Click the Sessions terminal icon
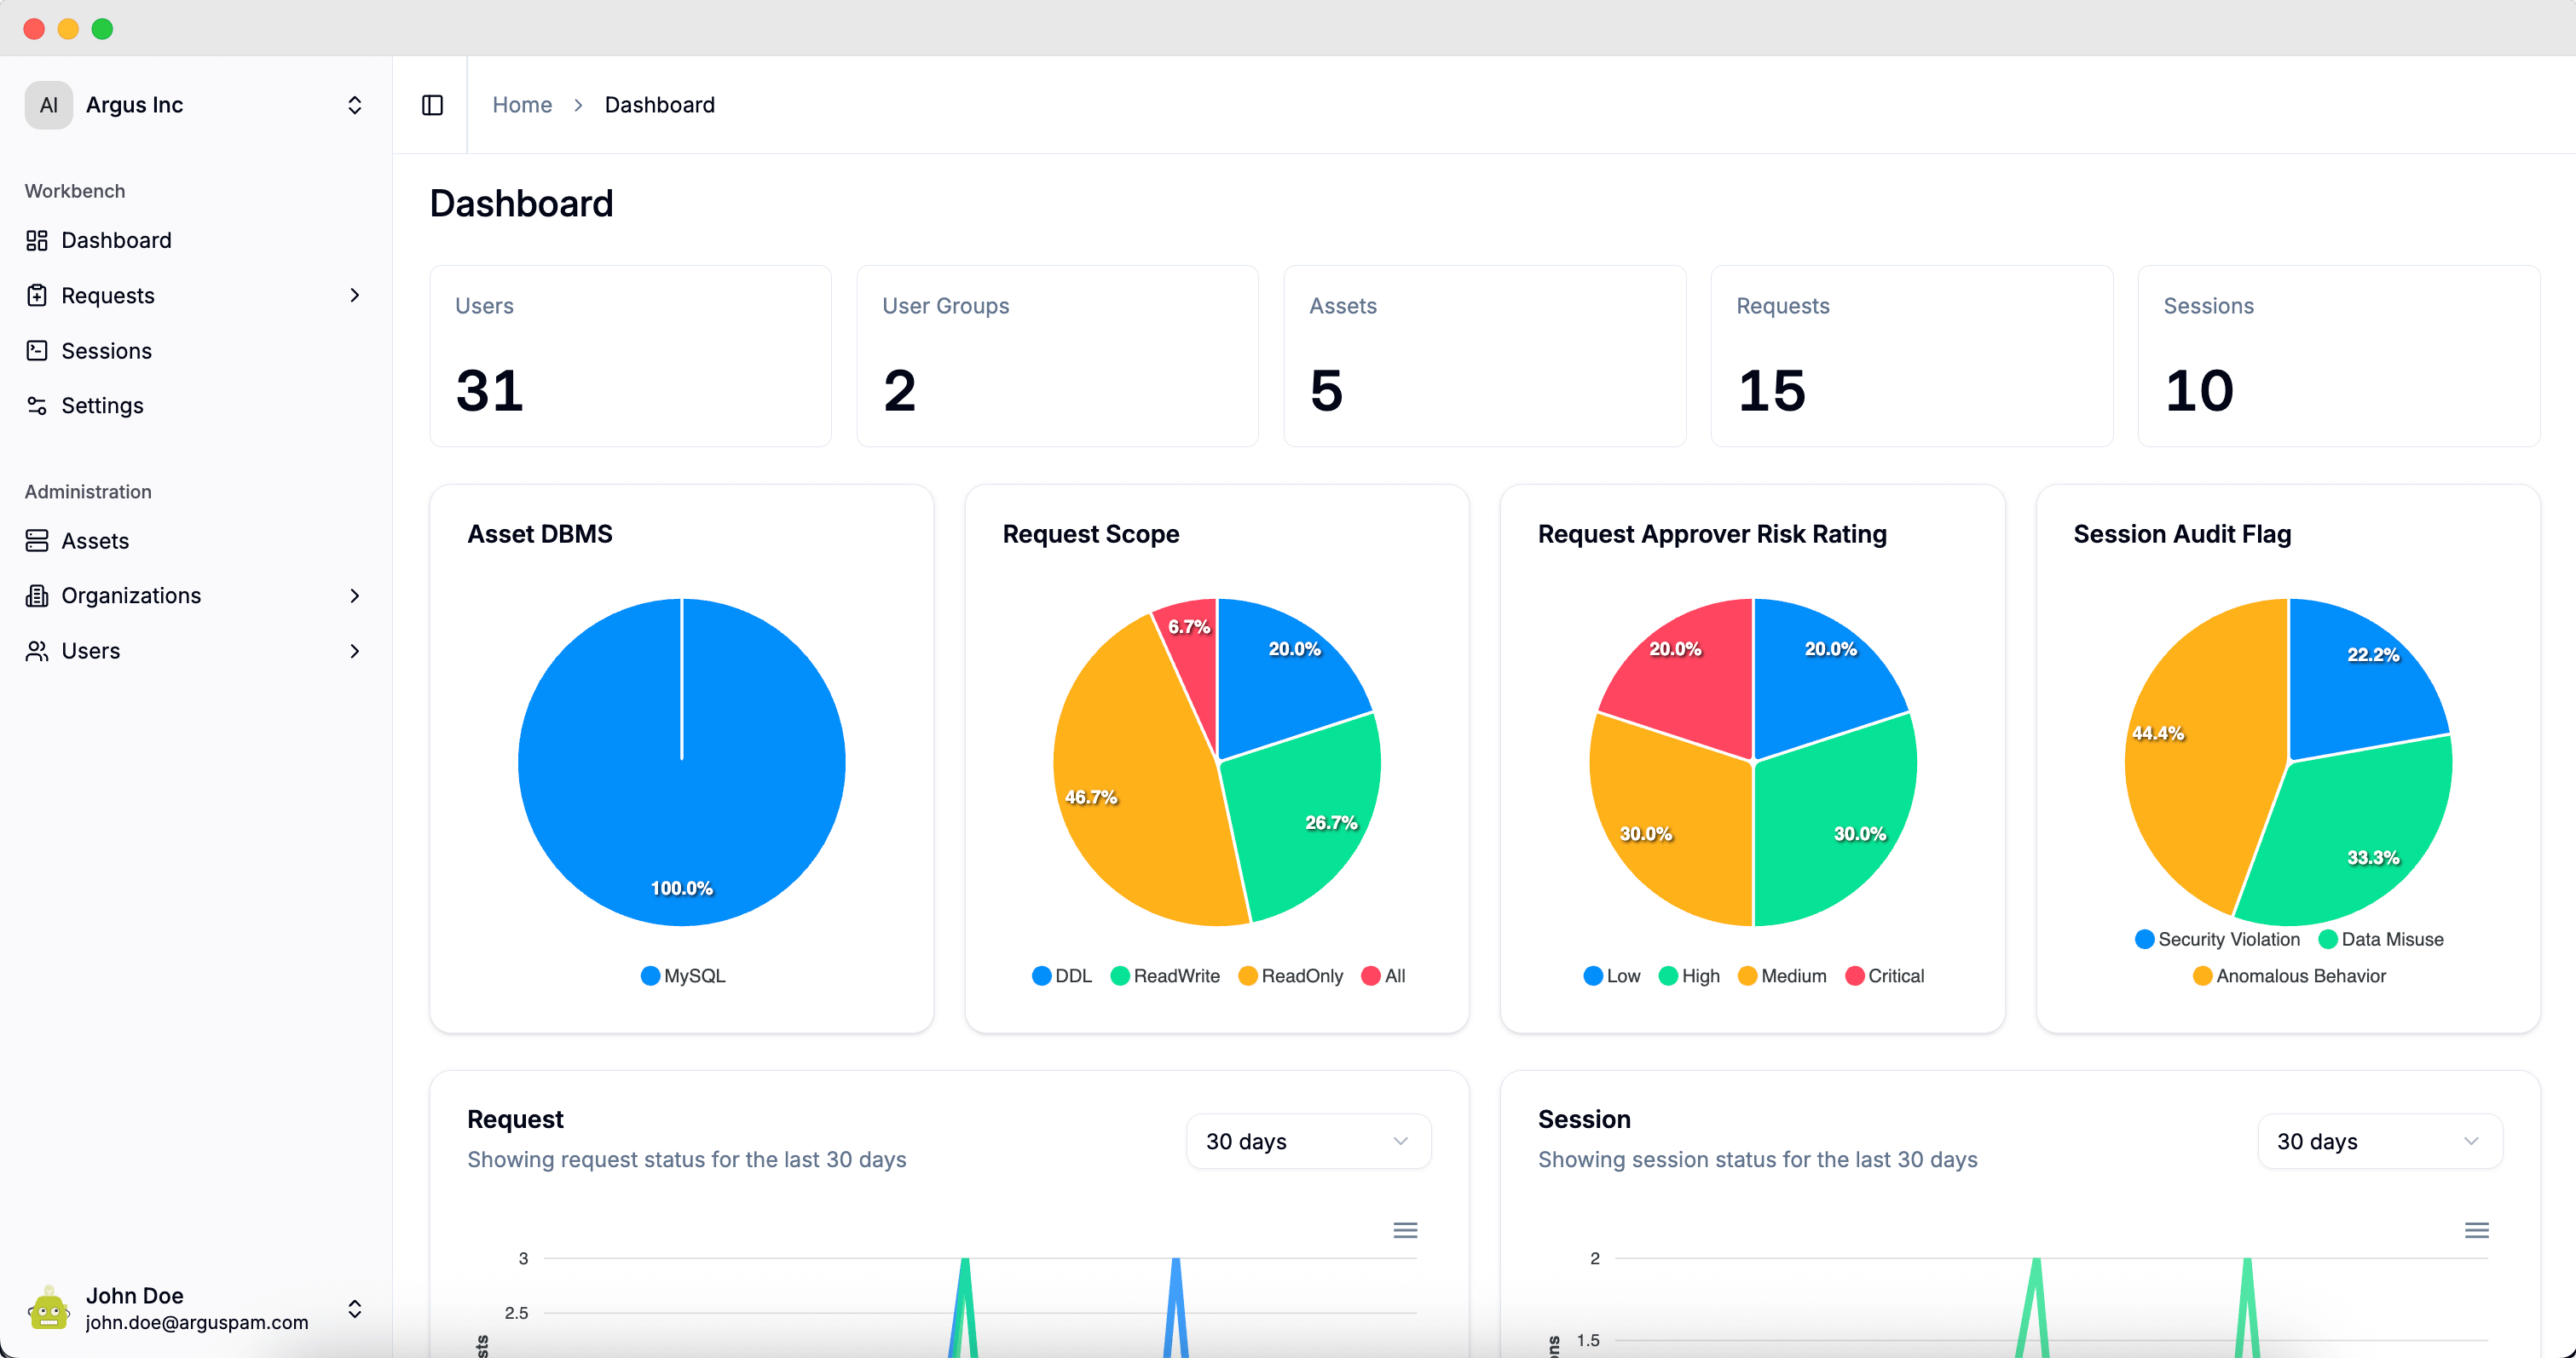The image size is (2576, 1358). click(37, 351)
